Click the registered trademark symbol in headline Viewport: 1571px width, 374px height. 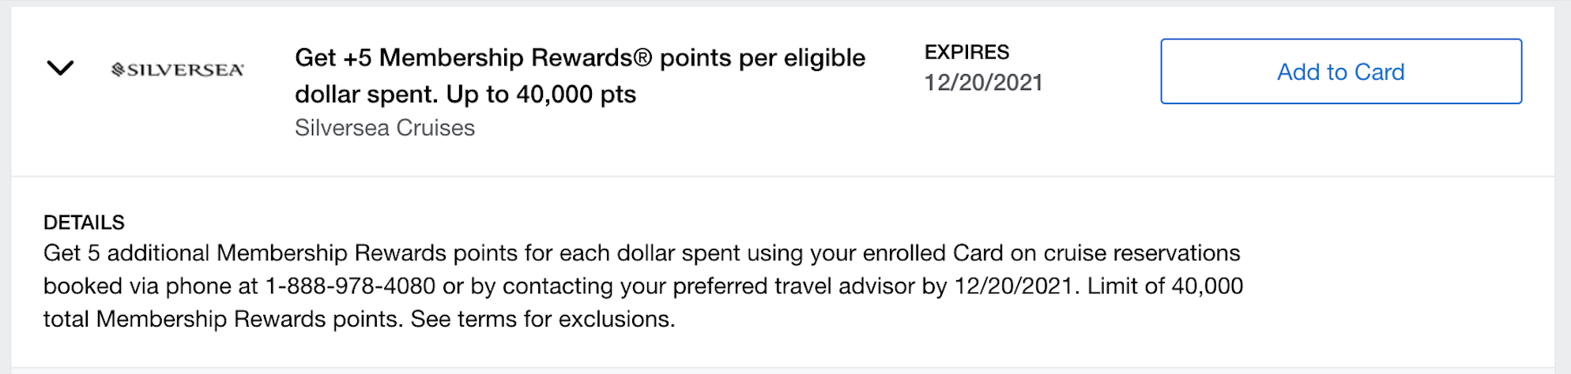[x=642, y=58]
